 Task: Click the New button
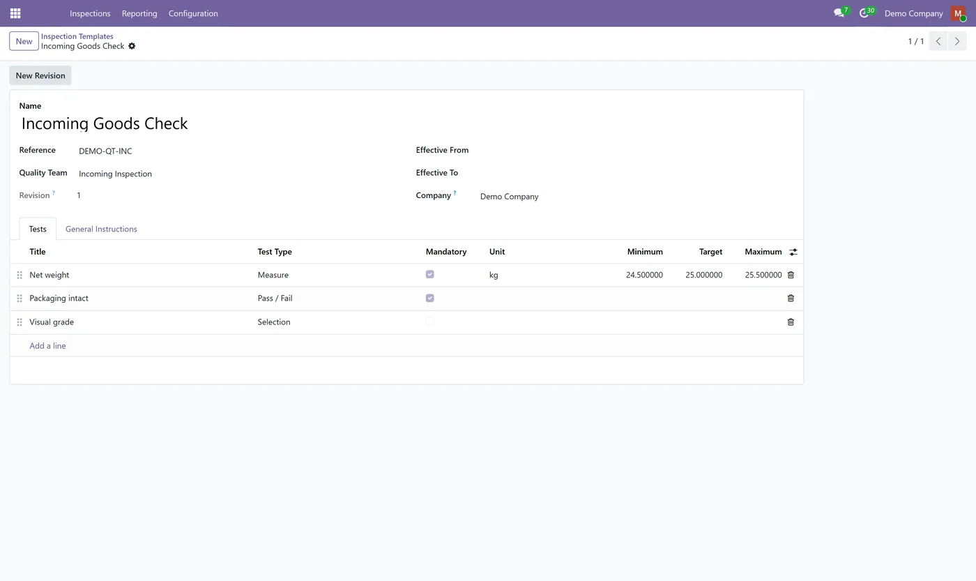pos(24,41)
